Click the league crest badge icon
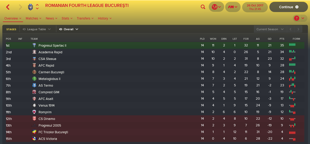Image resolution: width=310 pixels, height=144 pixels. [x=30, y=7]
